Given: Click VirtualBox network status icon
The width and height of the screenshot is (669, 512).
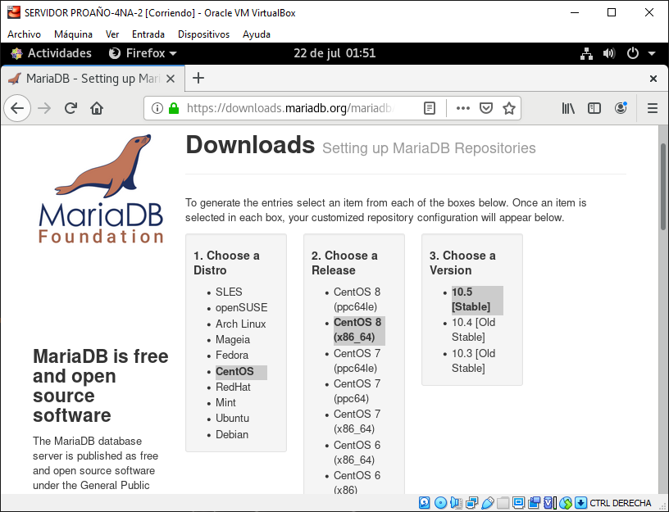Looking at the screenshot, I should 472,503.
